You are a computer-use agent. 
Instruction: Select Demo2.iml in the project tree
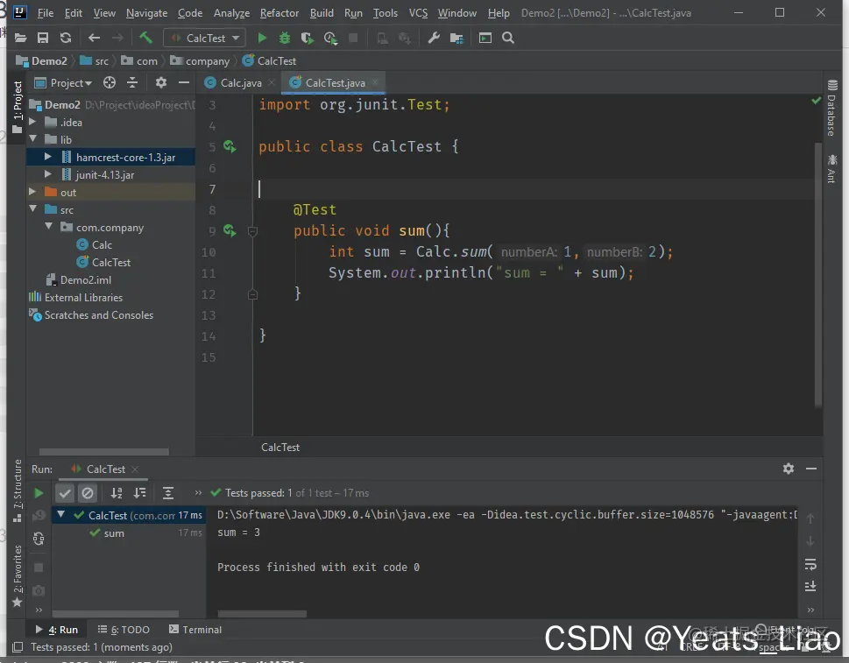79,279
